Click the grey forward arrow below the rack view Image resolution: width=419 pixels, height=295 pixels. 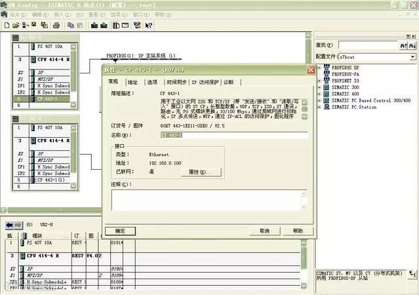18,226
